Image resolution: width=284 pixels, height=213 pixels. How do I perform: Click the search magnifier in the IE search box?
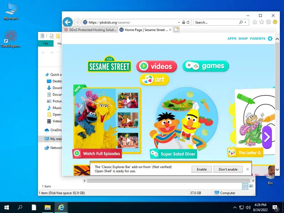[x=241, y=22]
